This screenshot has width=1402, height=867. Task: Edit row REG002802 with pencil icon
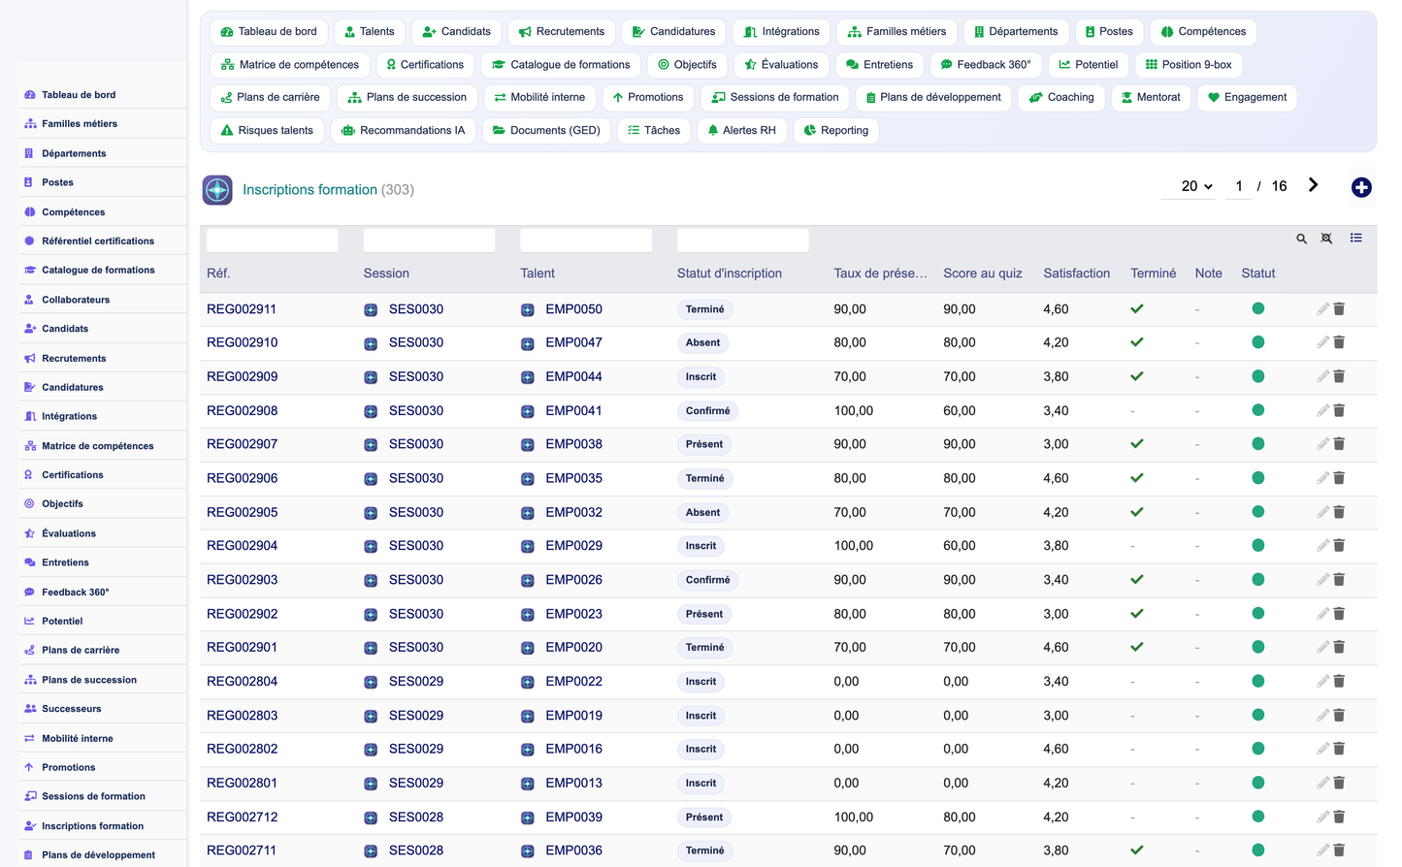tap(1322, 749)
